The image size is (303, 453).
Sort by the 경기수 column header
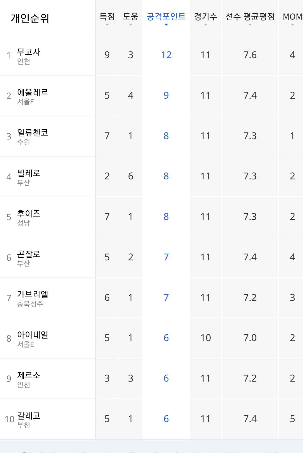click(x=206, y=17)
